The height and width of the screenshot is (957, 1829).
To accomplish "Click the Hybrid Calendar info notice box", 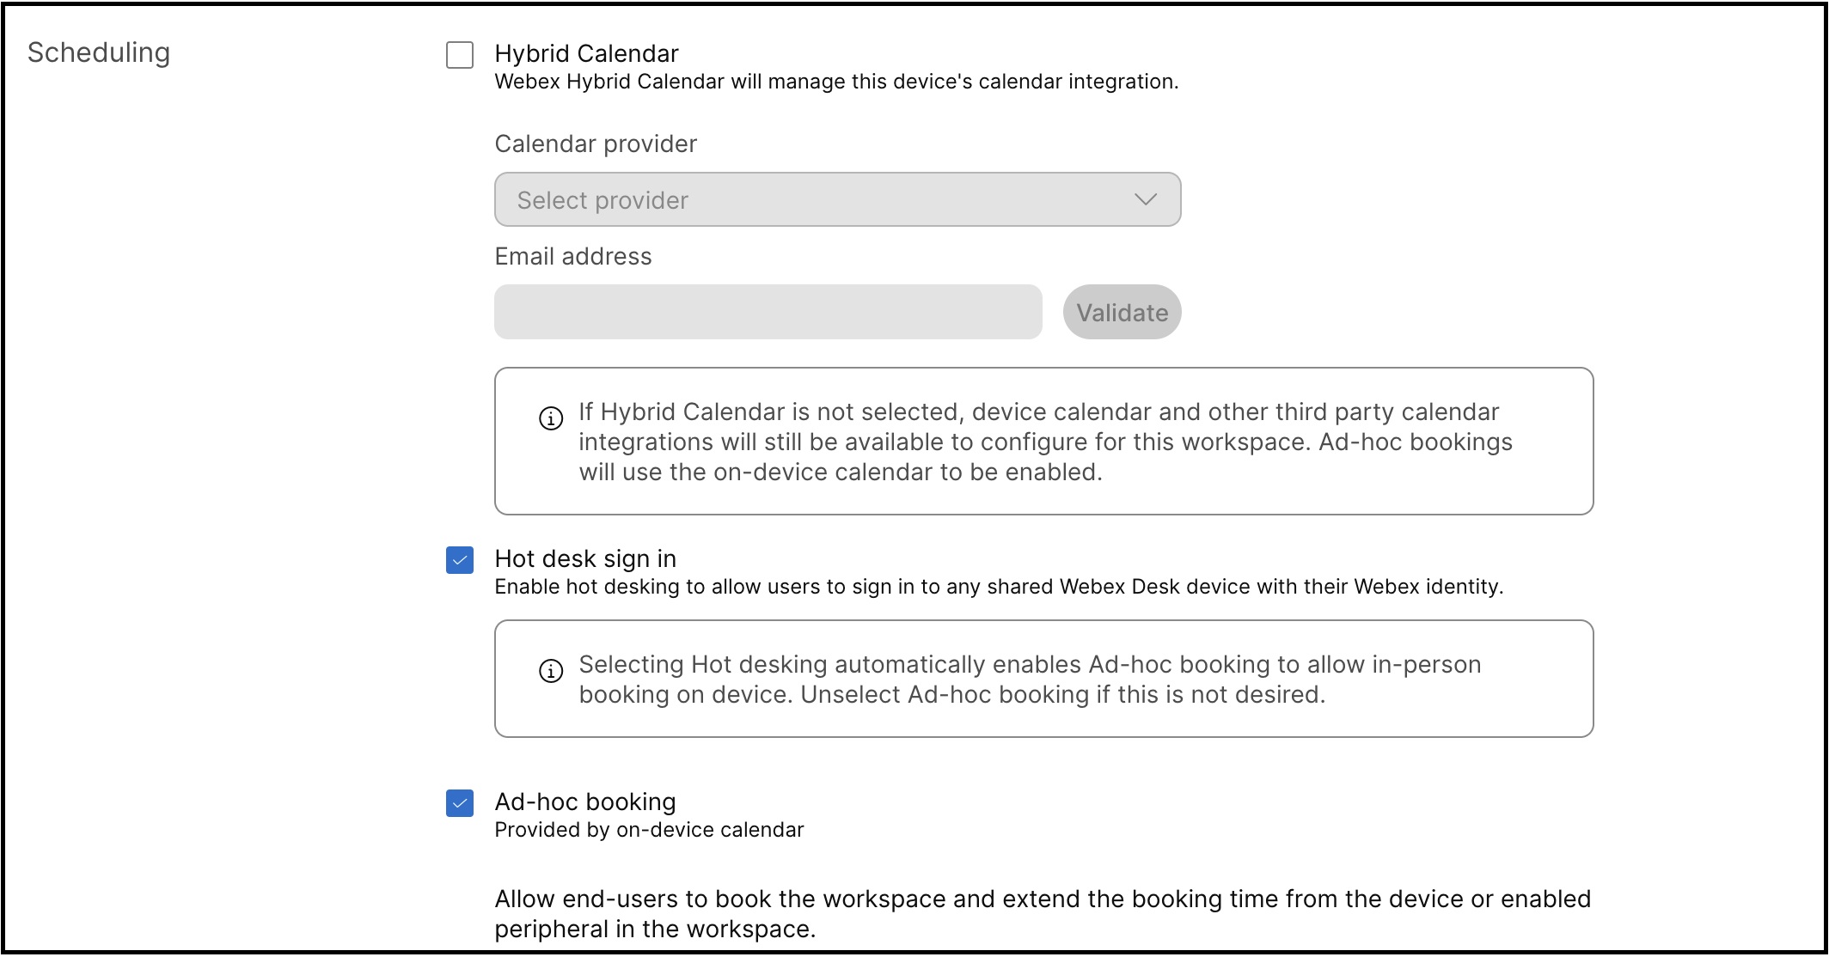I will (1043, 442).
